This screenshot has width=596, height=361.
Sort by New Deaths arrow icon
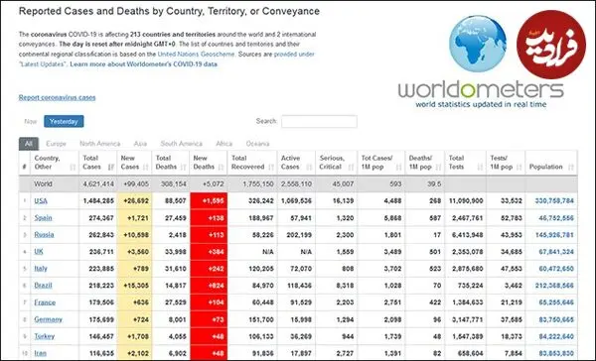[222, 167]
